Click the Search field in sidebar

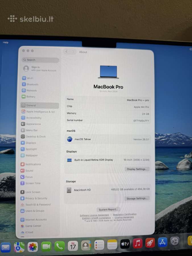40,60
